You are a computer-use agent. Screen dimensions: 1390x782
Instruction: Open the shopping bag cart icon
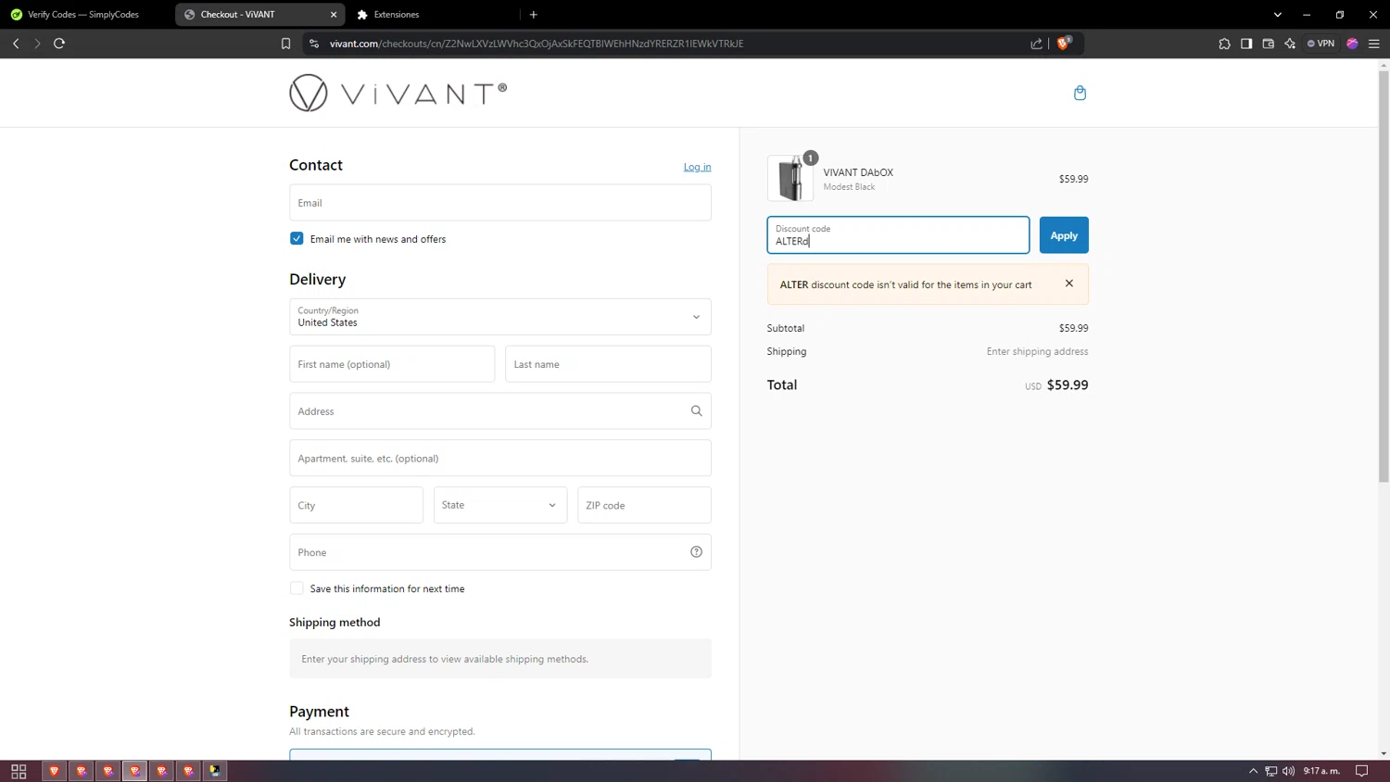[1080, 93]
